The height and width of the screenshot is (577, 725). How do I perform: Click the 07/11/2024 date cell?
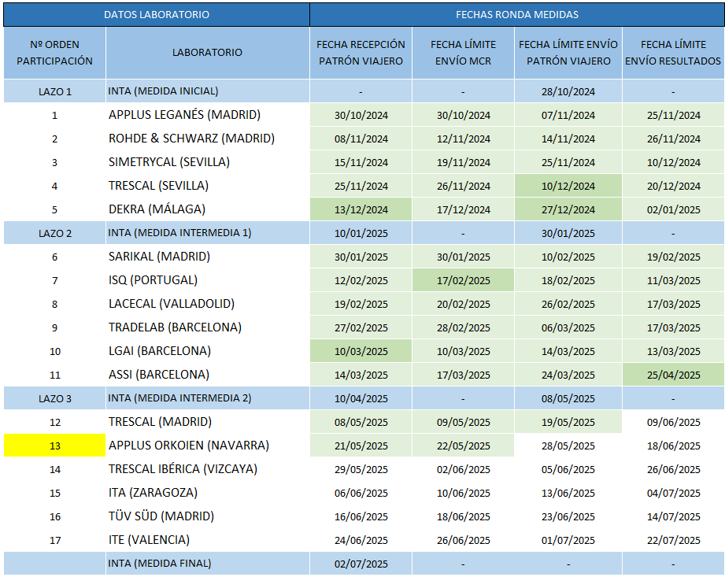[x=568, y=115]
